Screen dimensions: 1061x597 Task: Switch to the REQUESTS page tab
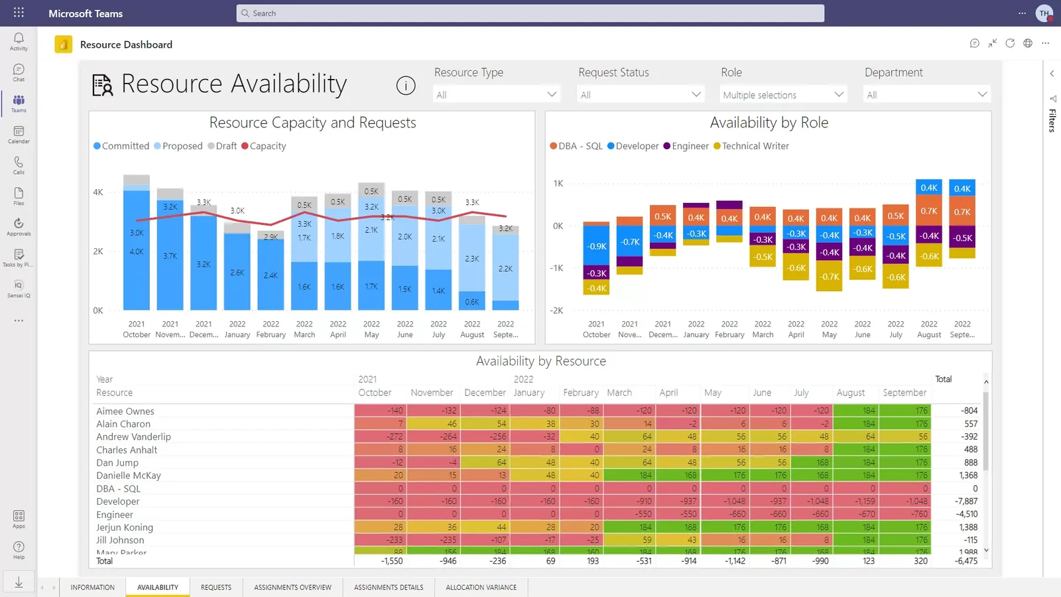point(216,587)
